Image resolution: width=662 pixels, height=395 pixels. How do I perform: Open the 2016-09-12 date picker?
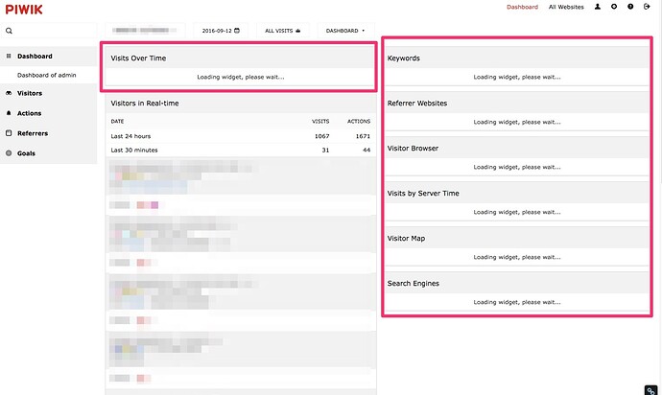tap(221, 31)
